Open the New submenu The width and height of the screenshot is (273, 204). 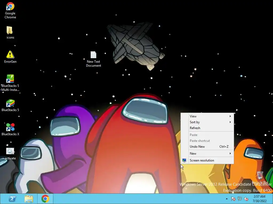pyautogui.click(x=207, y=154)
